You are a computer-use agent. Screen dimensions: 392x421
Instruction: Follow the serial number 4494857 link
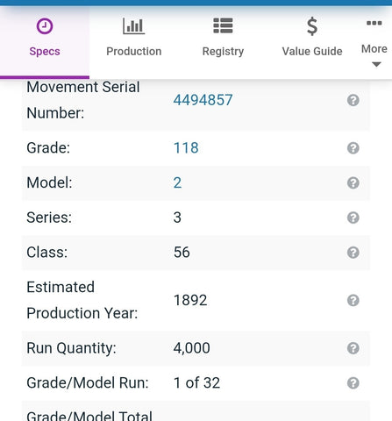203,100
